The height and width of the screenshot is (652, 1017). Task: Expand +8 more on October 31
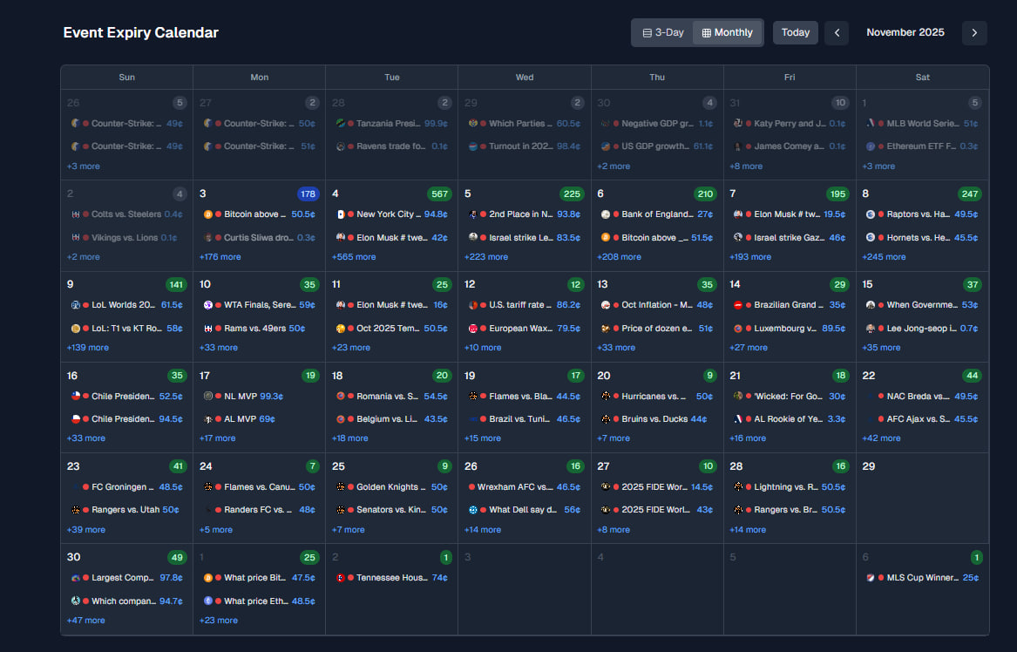pyautogui.click(x=746, y=166)
